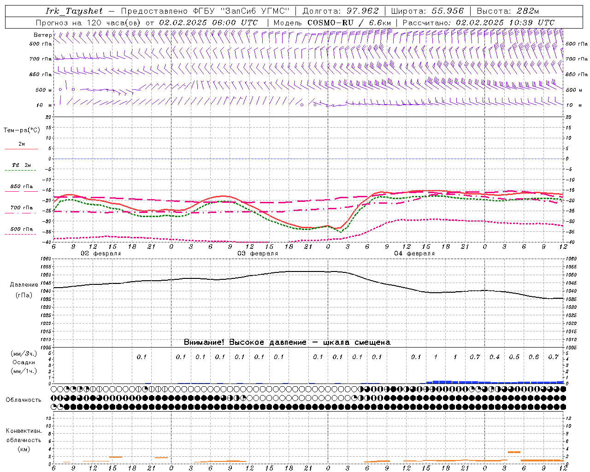
Task: Click the 500 гПа temperature legend entry
Action: click(x=22, y=229)
